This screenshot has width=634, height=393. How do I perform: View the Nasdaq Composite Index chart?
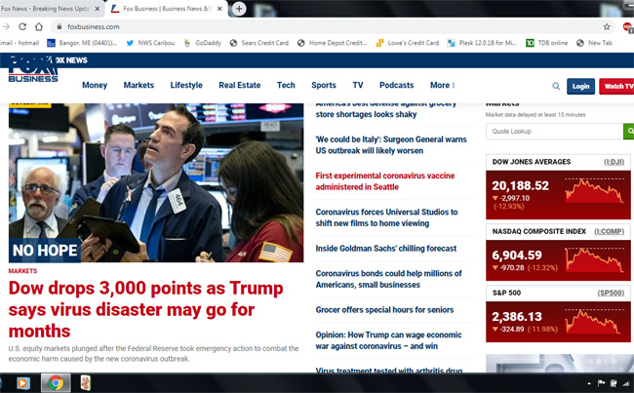click(x=594, y=259)
